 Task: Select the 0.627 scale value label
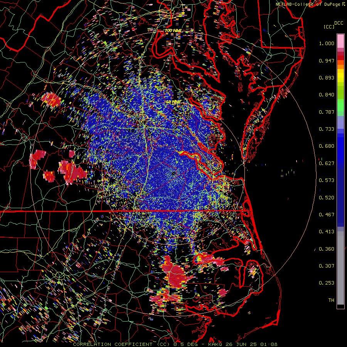pos(327,163)
